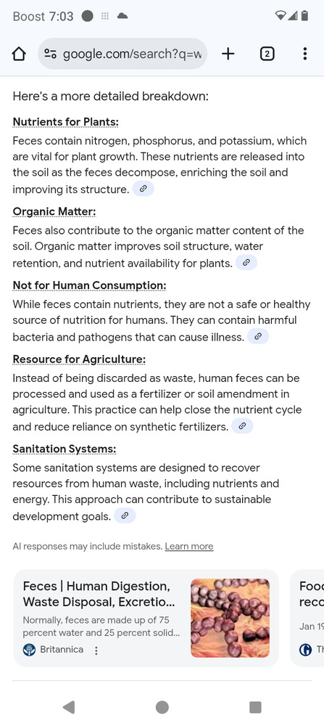
Task: Open the partially visible second source card
Action: click(307, 618)
